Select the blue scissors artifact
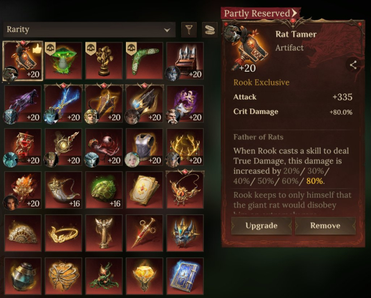 coord(64,104)
